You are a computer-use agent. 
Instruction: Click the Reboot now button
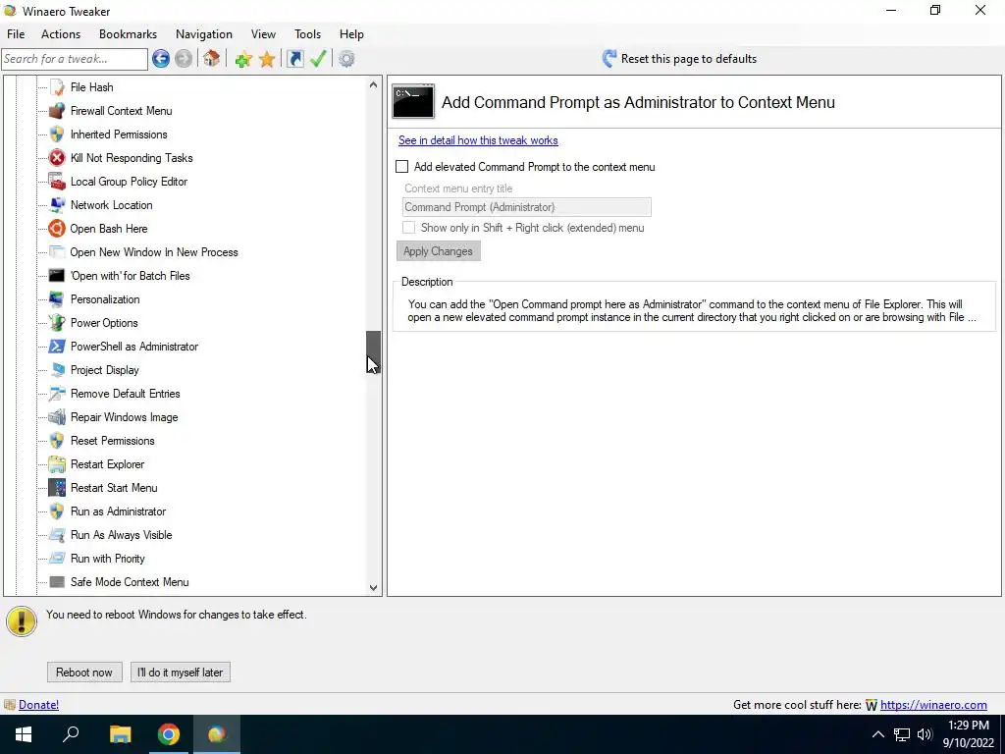pos(84,673)
